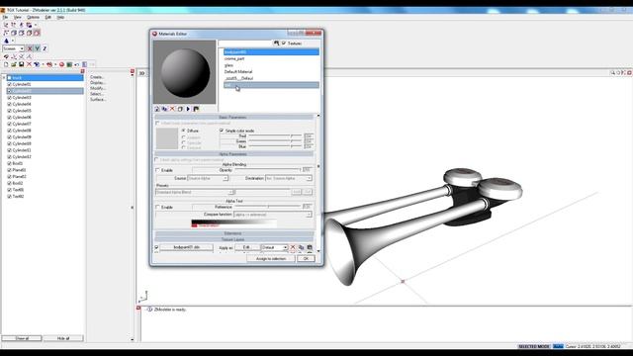Click the first icon in top-left toolbar row
633x356 pixels.
pyautogui.click(x=6, y=25)
